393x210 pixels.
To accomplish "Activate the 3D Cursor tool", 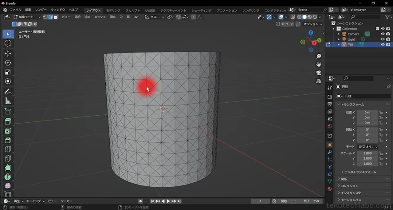I will (8, 43).
